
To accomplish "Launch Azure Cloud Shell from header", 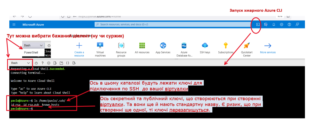I will pos(258,24).
